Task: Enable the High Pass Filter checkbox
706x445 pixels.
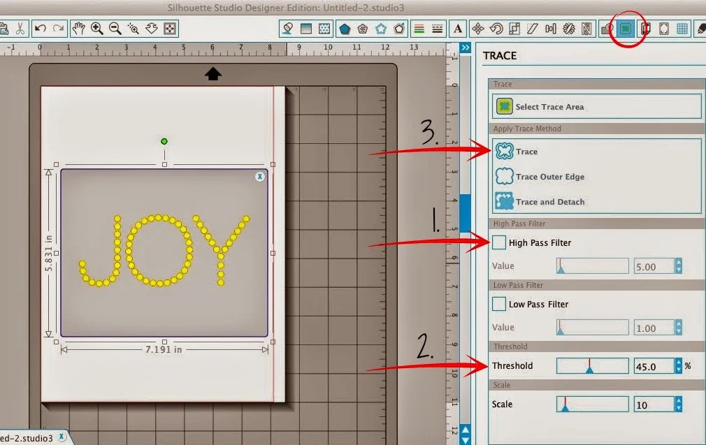Action: pyautogui.click(x=499, y=242)
